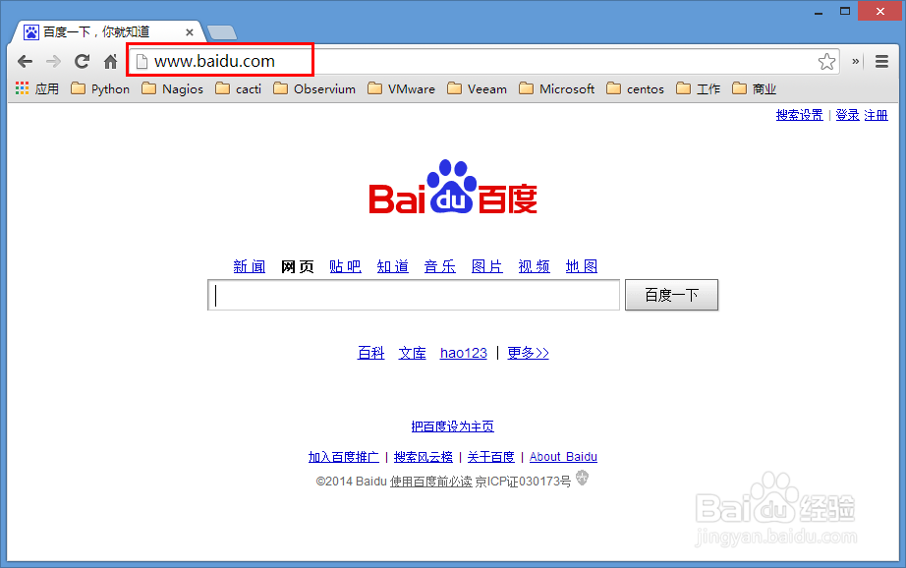The height and width of the screenshot is (568, 906).
Task: Open the 图片 search category
Action: [x=486, y=266]
